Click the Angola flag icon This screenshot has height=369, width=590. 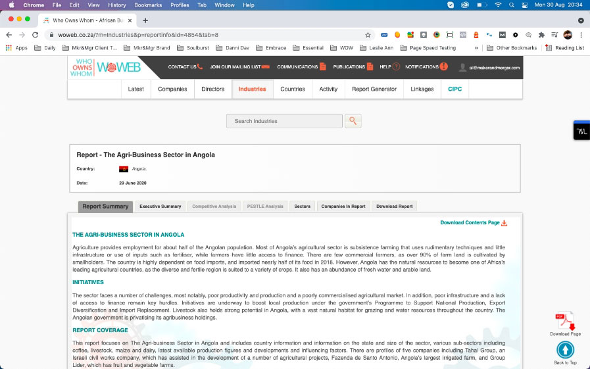pyautogui.click(x=124, y=169)
